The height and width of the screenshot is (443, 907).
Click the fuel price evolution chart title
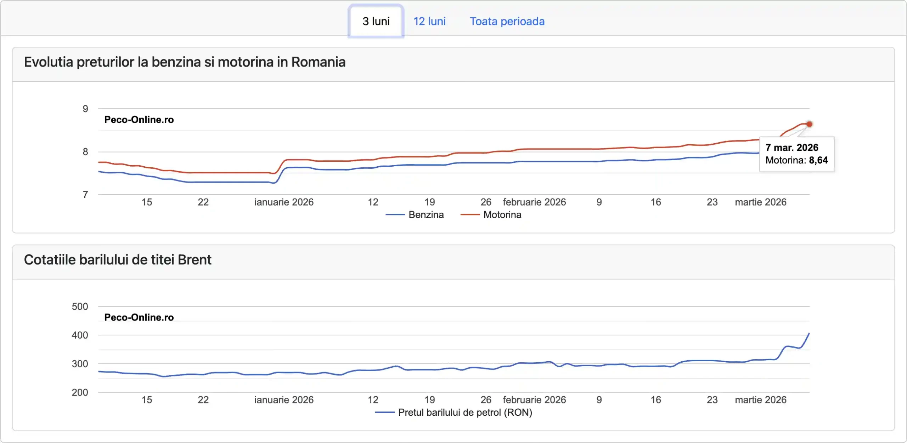[x=185, y=62]
